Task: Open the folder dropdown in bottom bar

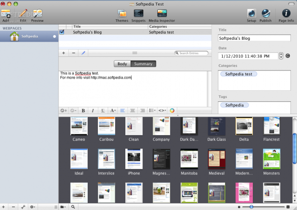Action: click(63, 207)
